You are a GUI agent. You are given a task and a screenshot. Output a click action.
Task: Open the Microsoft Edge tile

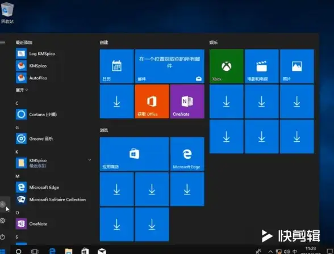pyautogui.click(x=187, y=154)
